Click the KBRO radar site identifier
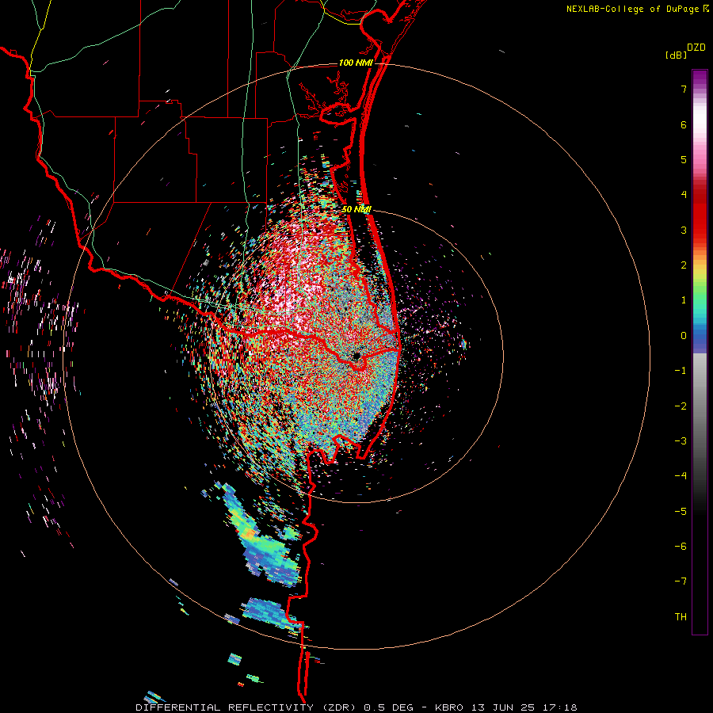Viewport: 713px width, 713px height. click(449, 707)
